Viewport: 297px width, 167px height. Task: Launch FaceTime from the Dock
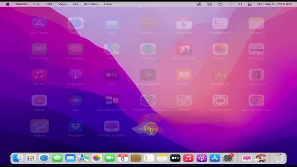click(x=110, y=158)
